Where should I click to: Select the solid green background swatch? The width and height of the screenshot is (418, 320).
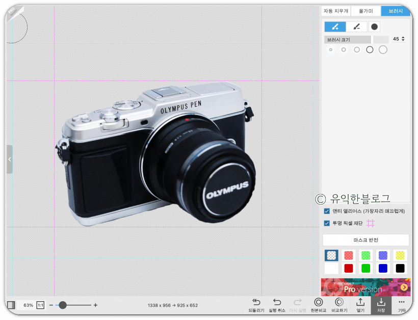366,269
